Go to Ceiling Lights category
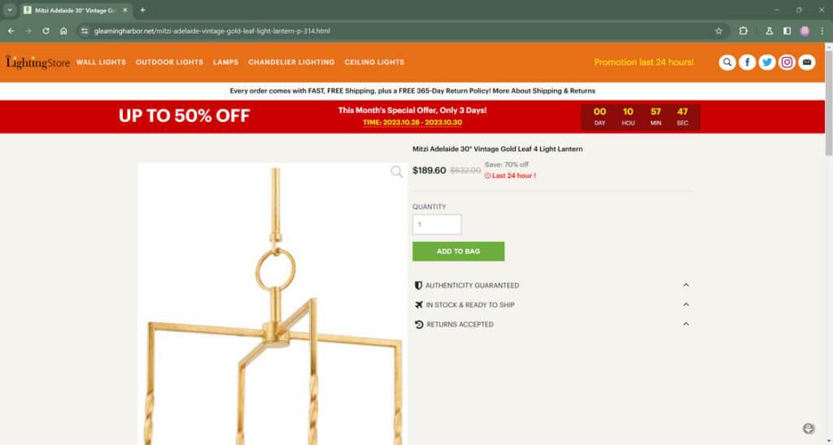 (x=374, y=62)
